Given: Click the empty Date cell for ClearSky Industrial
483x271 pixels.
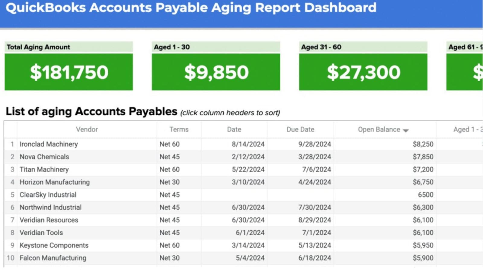Looking at the screenshot, I should pos(234,195).
